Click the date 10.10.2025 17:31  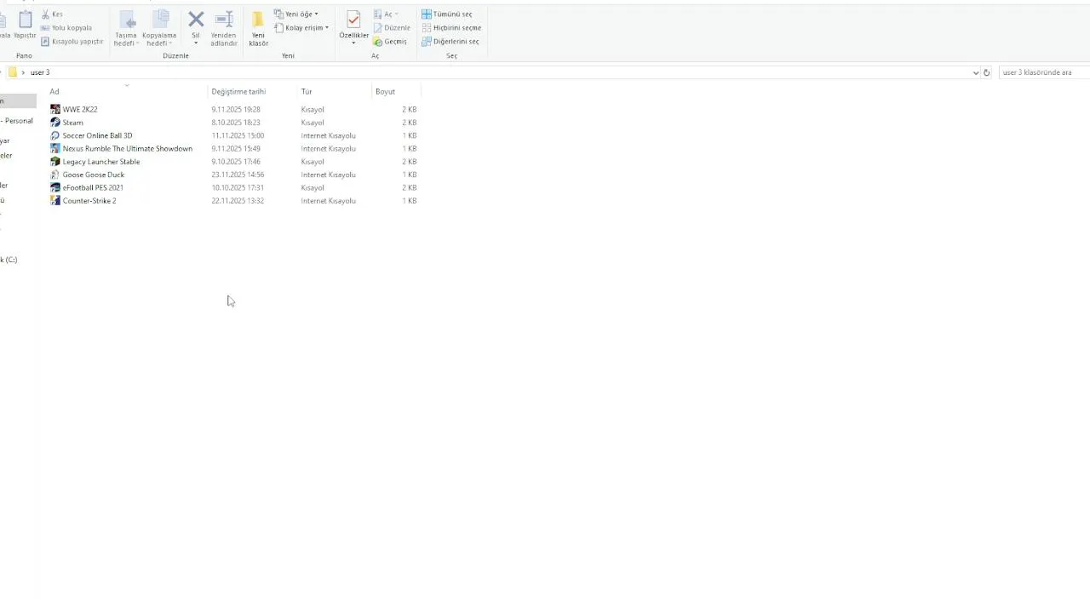coord(238,187)
